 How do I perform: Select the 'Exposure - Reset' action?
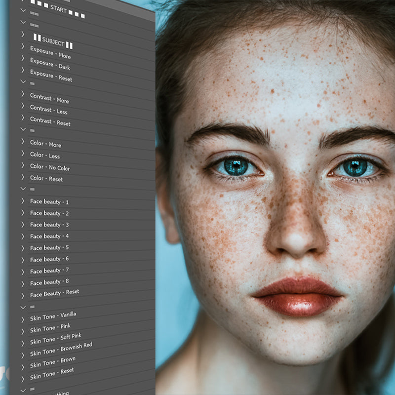(51, 76)
